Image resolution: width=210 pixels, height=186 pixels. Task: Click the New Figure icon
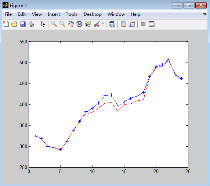click(x=6, y=24)
